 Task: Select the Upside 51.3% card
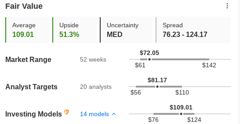click(75, 30)
